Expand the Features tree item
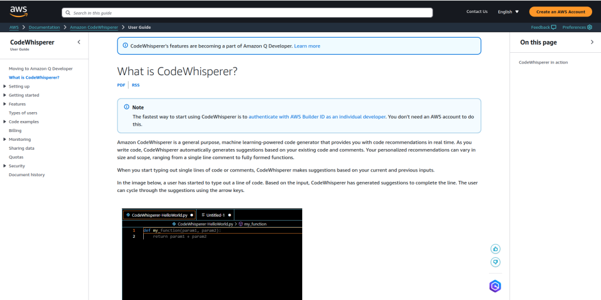Screen dimensions: 601x300 click(x=5, y=104)
